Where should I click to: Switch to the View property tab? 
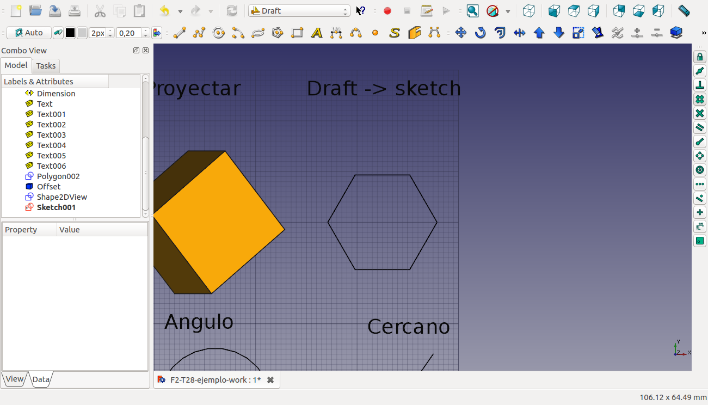tap(15, 379)
